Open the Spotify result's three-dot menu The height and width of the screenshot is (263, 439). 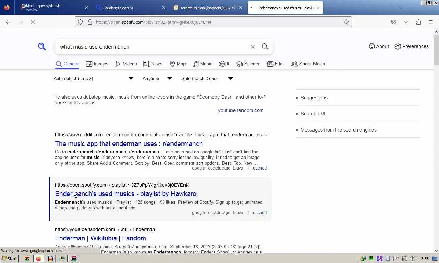pos(248,213)
